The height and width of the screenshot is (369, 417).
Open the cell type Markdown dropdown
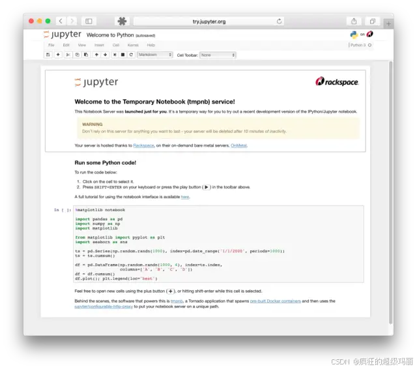coord(155,55)
